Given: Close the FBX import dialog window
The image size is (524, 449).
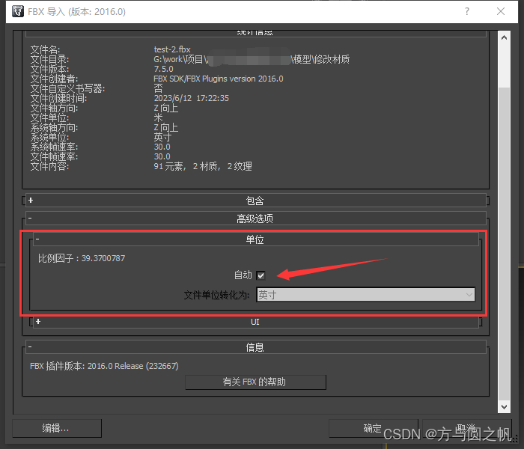Looking at the screenshot, I should point(502,12).
